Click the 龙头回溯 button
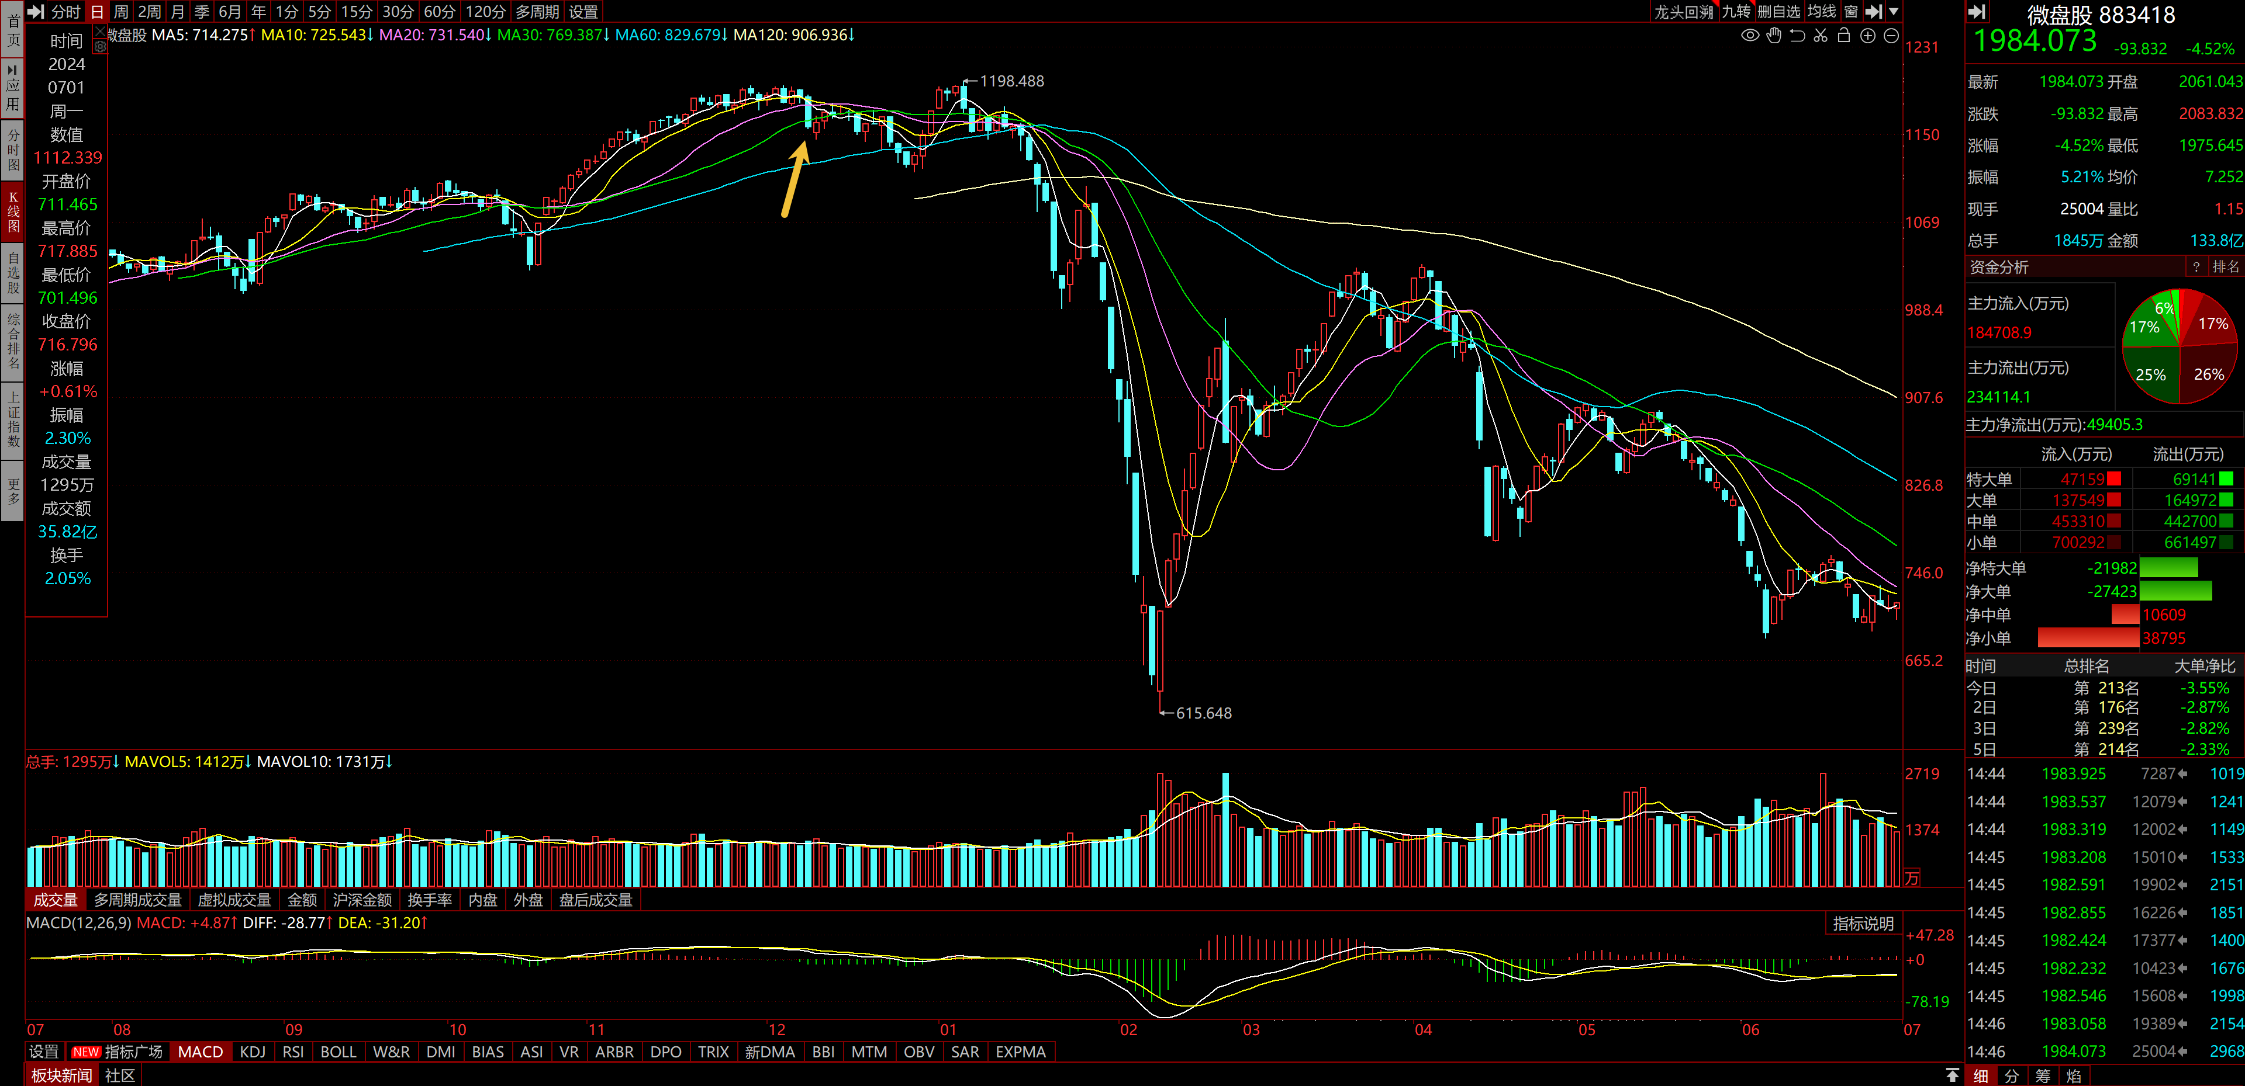2245x1086 pixels. point(1683,11)
